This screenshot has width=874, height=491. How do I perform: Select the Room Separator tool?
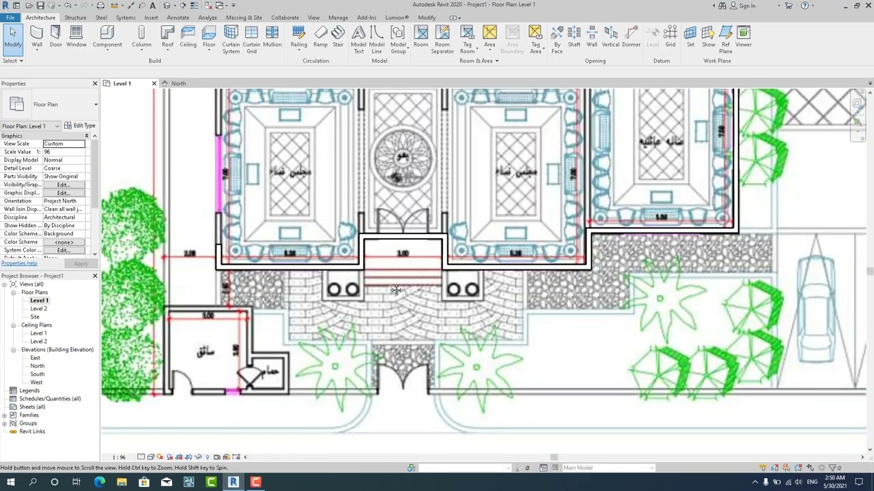[442, 40]
